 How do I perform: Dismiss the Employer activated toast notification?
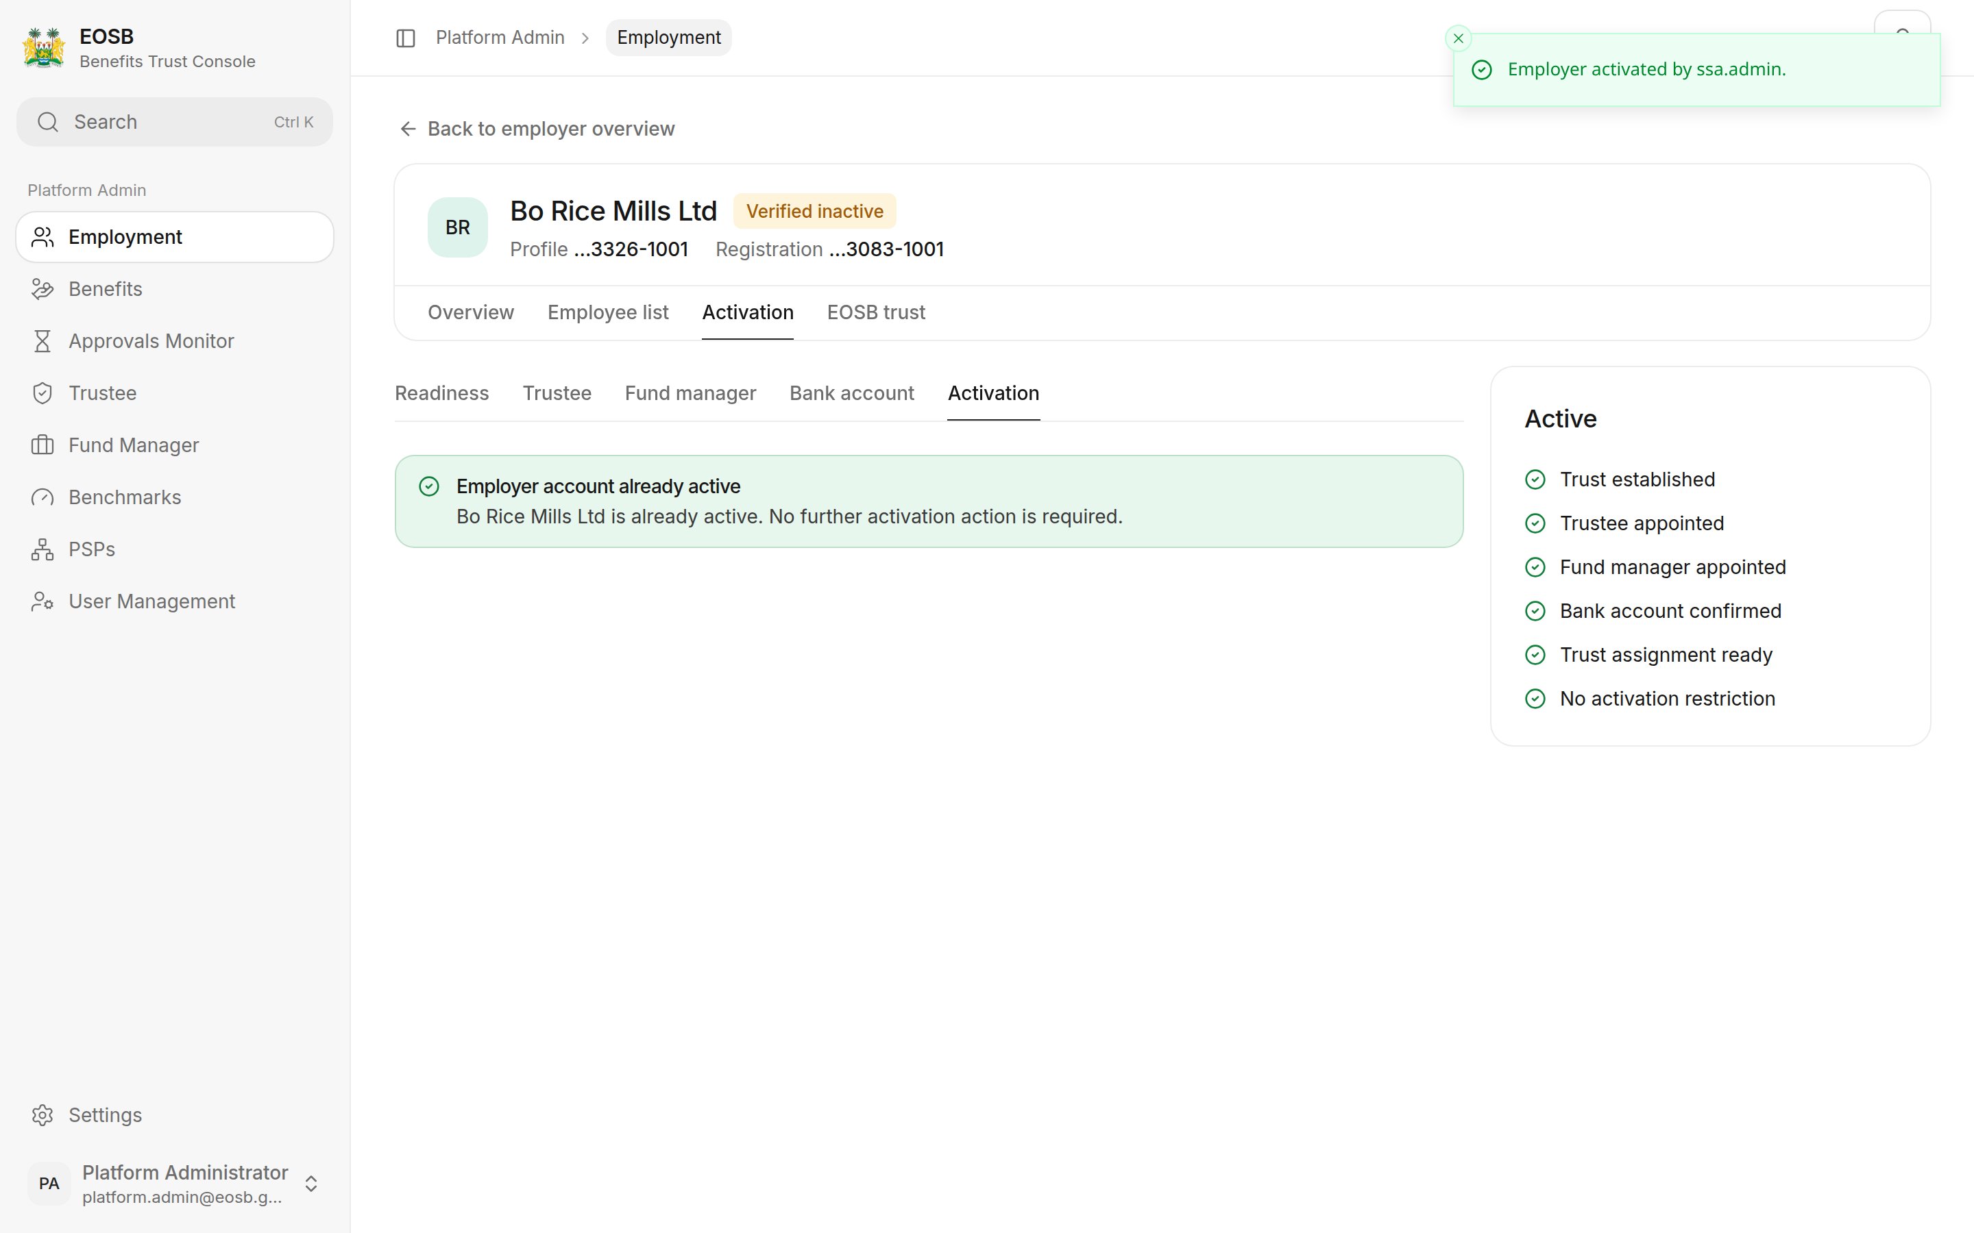(1459, 38)
